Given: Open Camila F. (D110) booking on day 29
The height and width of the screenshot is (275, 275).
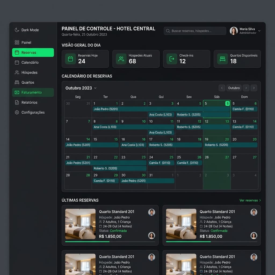Looking at the screenshot, I should coord(106,181).
